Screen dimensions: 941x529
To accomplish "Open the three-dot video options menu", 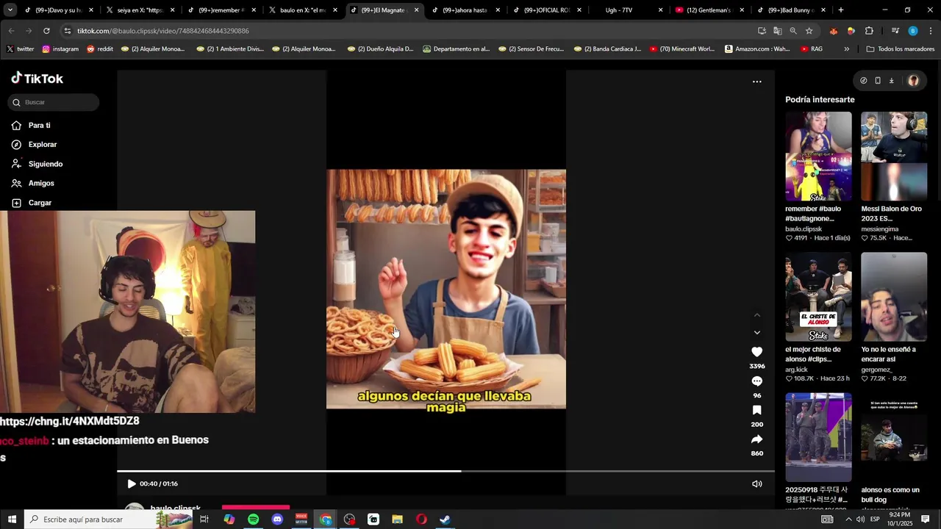I will pyautogui.click(x=756, y=82).
